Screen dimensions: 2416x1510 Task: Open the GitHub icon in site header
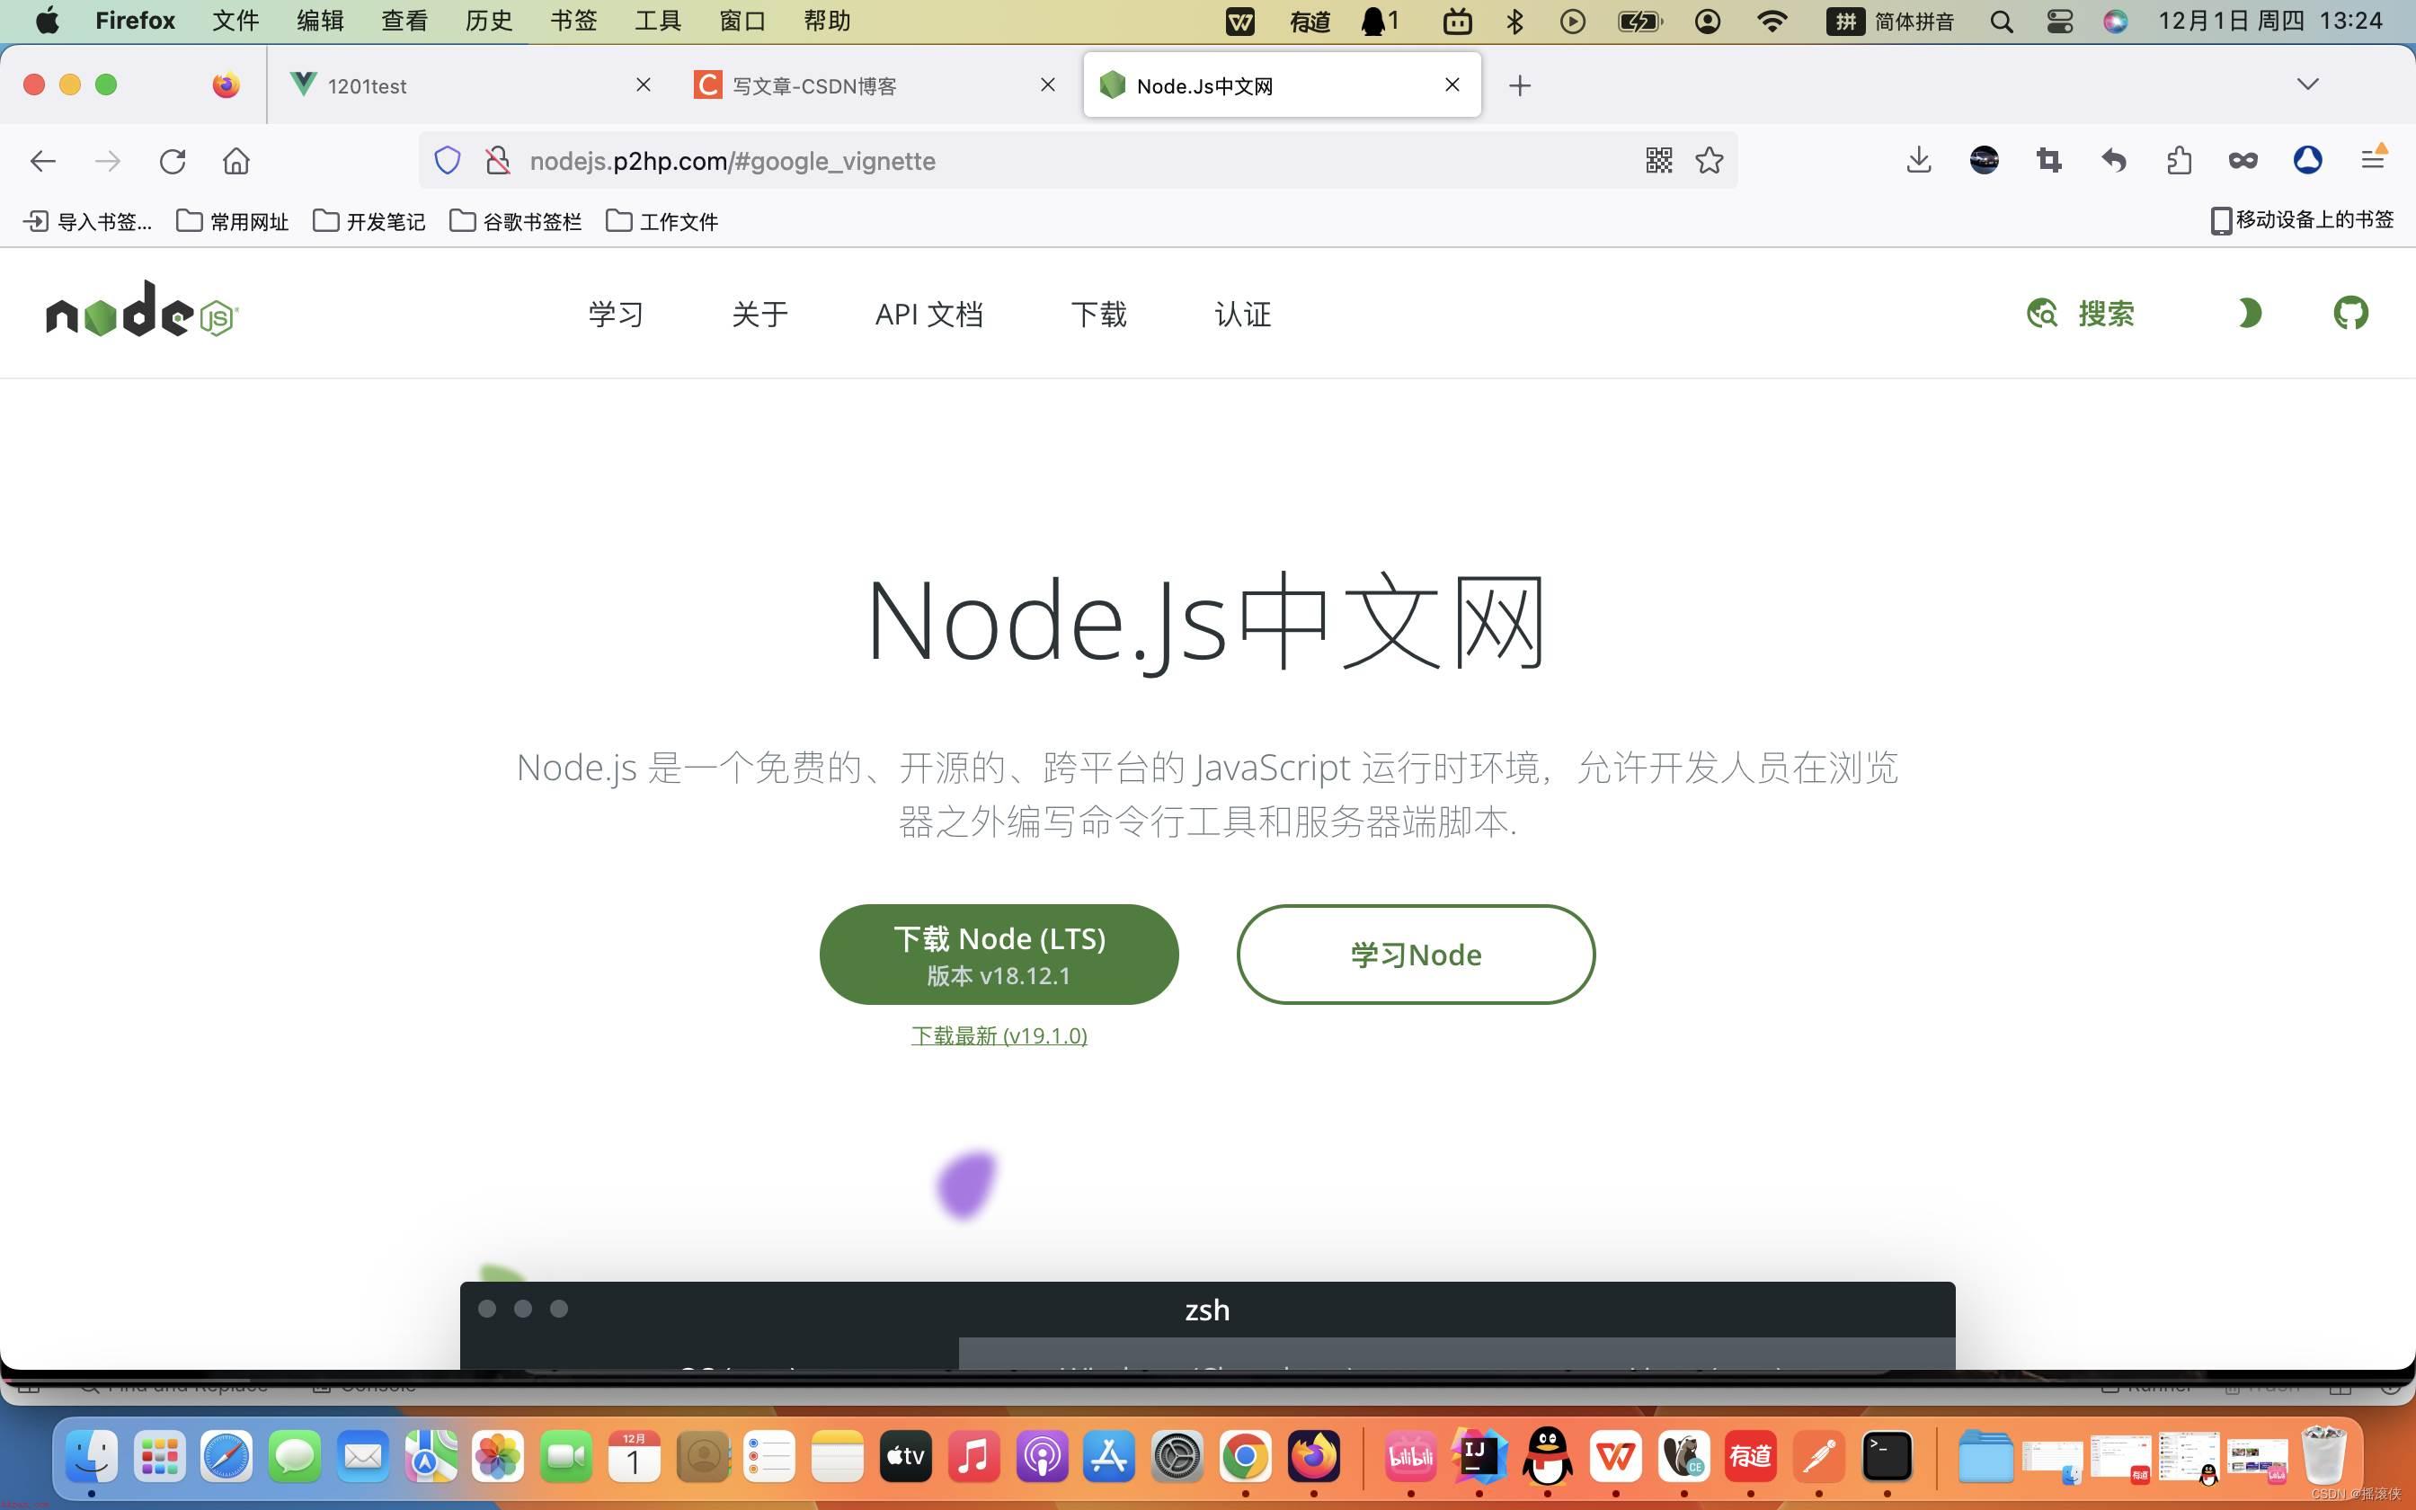pos(2350,313)
